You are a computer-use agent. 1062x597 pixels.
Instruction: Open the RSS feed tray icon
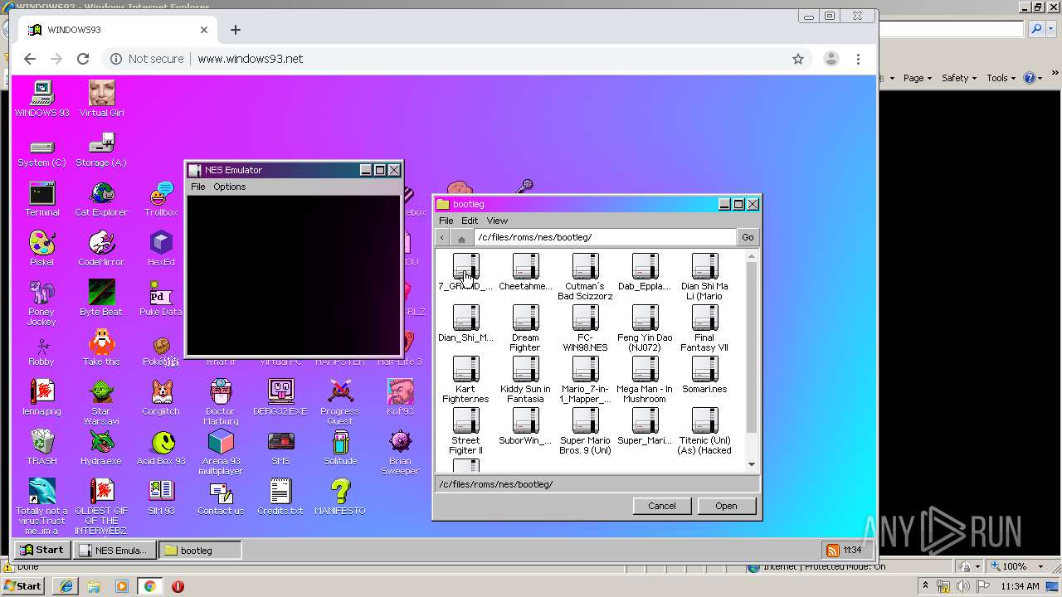832,550
